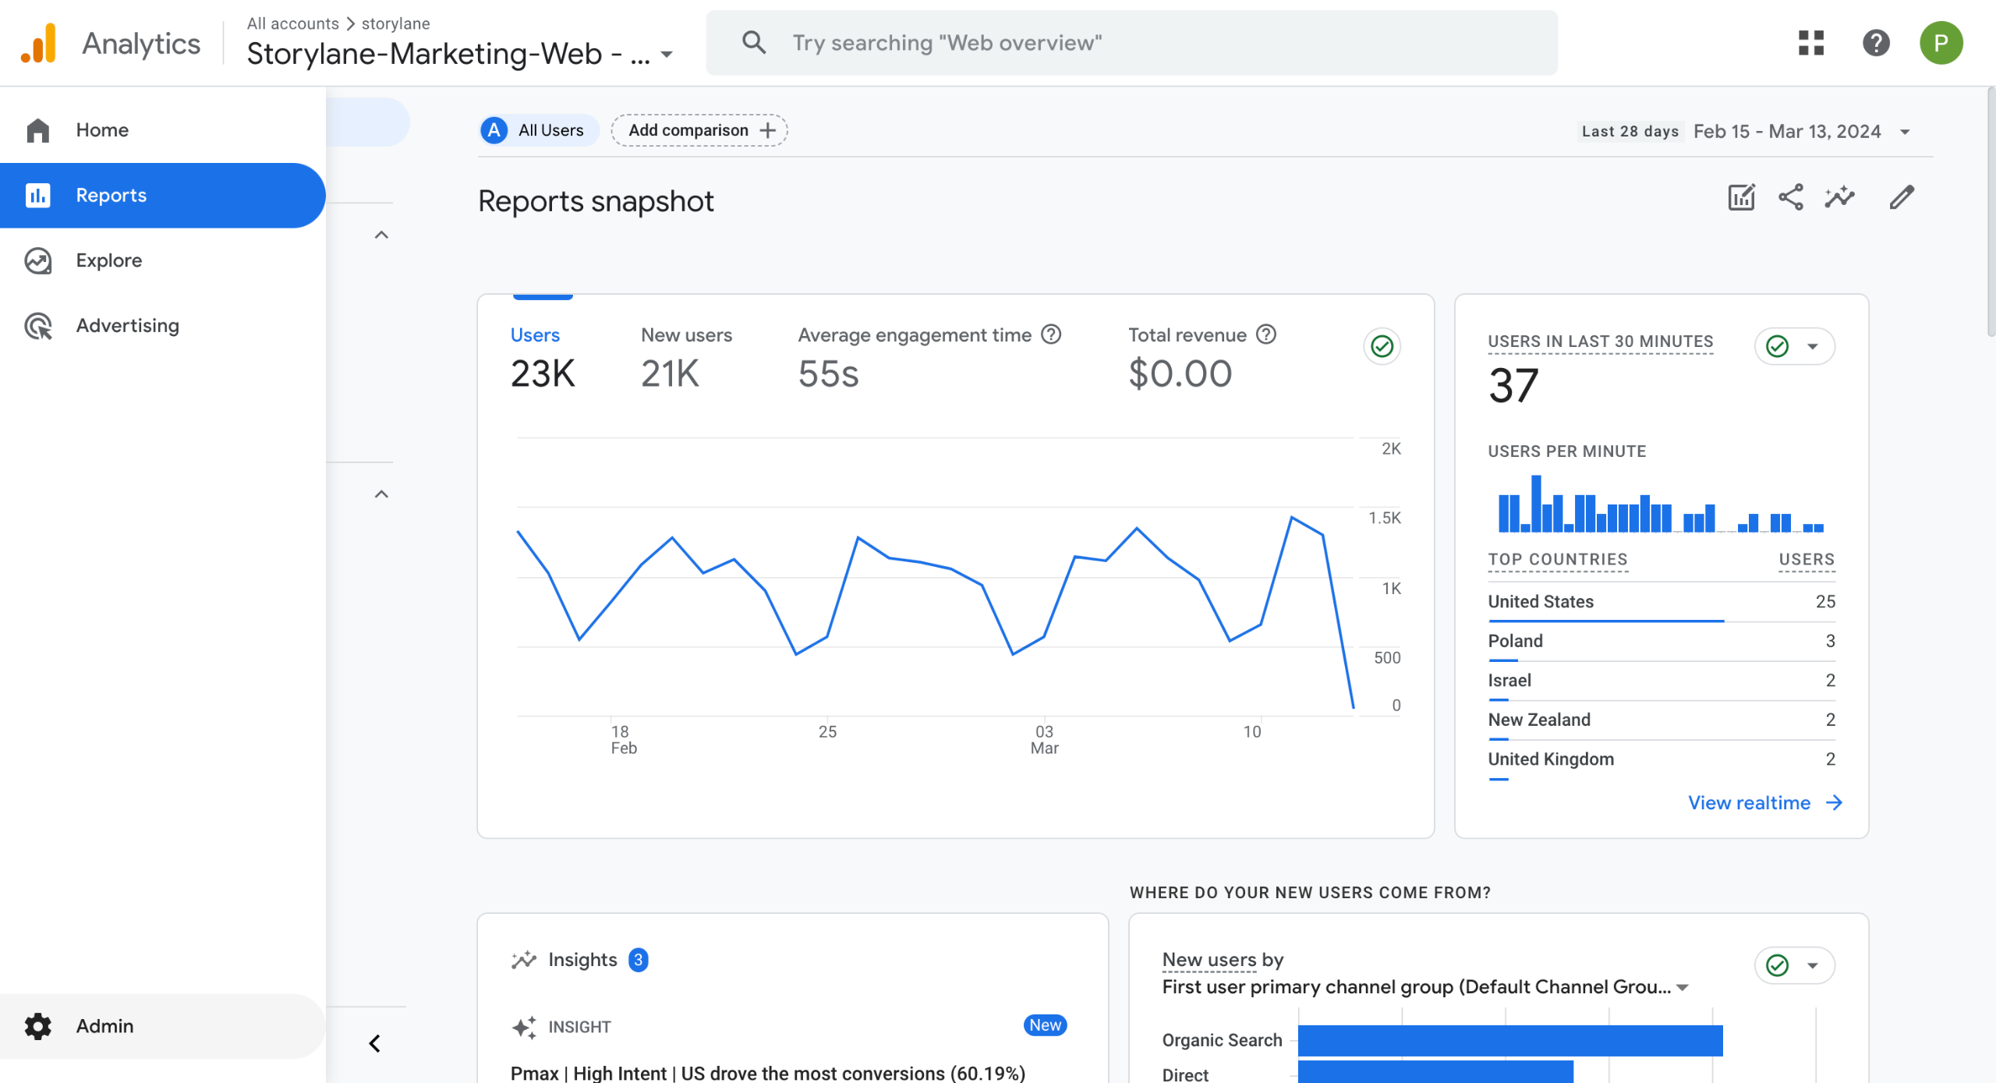
Task: Click the United States row in top countries
Action: (x=1662, y=602)
